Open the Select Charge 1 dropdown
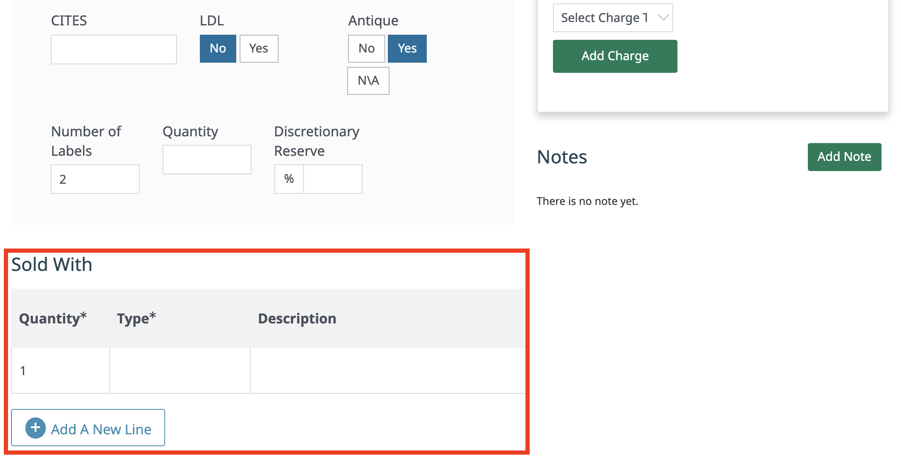 click(613, 18)
